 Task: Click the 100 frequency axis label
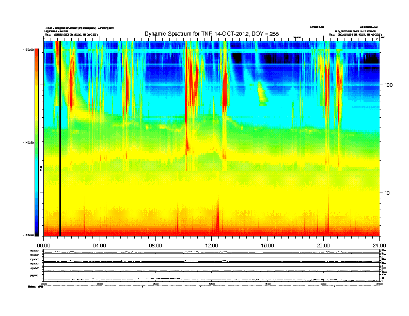click(388, 85)
